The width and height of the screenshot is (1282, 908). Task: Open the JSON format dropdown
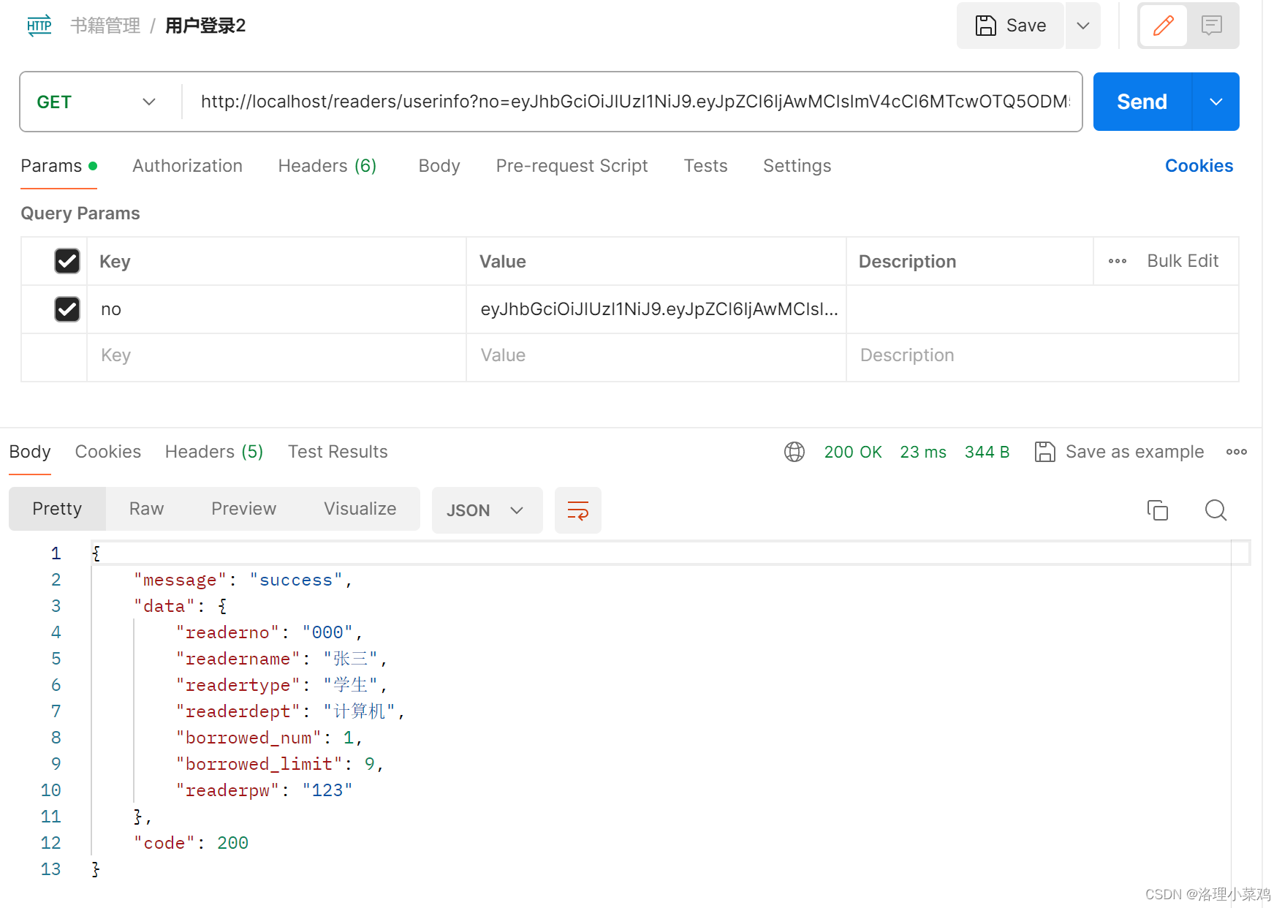[487, 510]
